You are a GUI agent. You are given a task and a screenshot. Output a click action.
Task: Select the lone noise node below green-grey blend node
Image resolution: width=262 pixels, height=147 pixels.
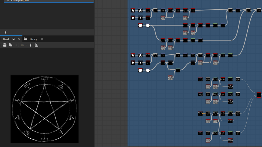(x=170, y=78)
